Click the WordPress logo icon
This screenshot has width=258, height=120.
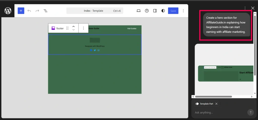click(8, 11)
